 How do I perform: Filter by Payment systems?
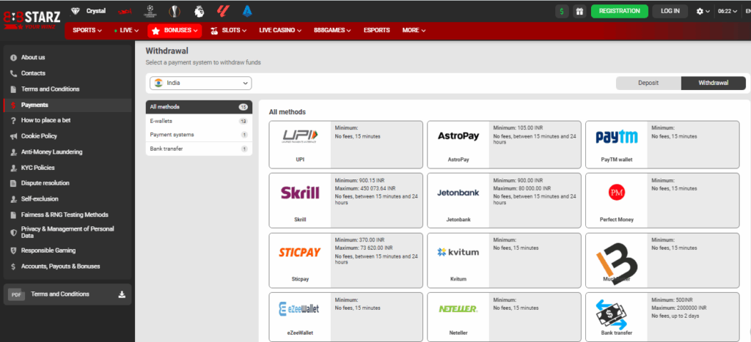199,135
